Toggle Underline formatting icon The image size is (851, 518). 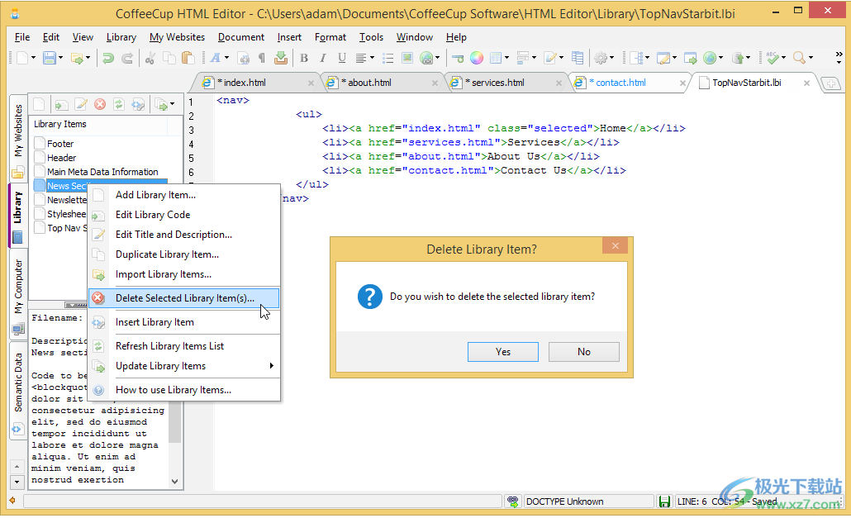pyautogui.click(x=342, y=58)
